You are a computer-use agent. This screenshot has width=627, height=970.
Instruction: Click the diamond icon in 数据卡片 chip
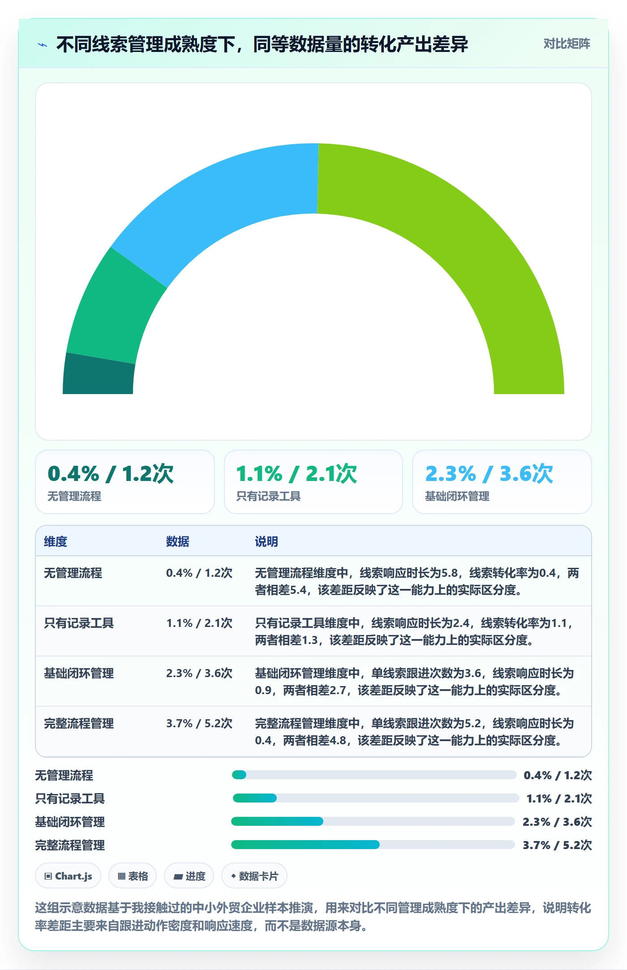click(x=233, y=876)
